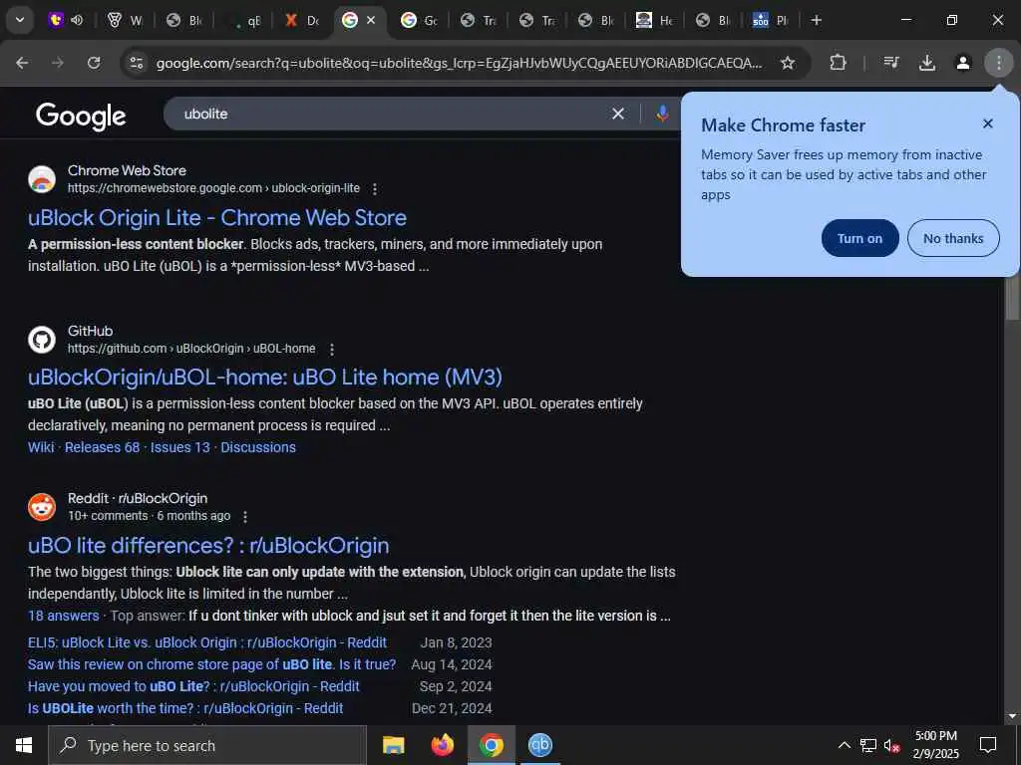The width and height of the screenshot is (1021, 765).
Task: Open Issues 13 sublink
Action: coord(180,447)
